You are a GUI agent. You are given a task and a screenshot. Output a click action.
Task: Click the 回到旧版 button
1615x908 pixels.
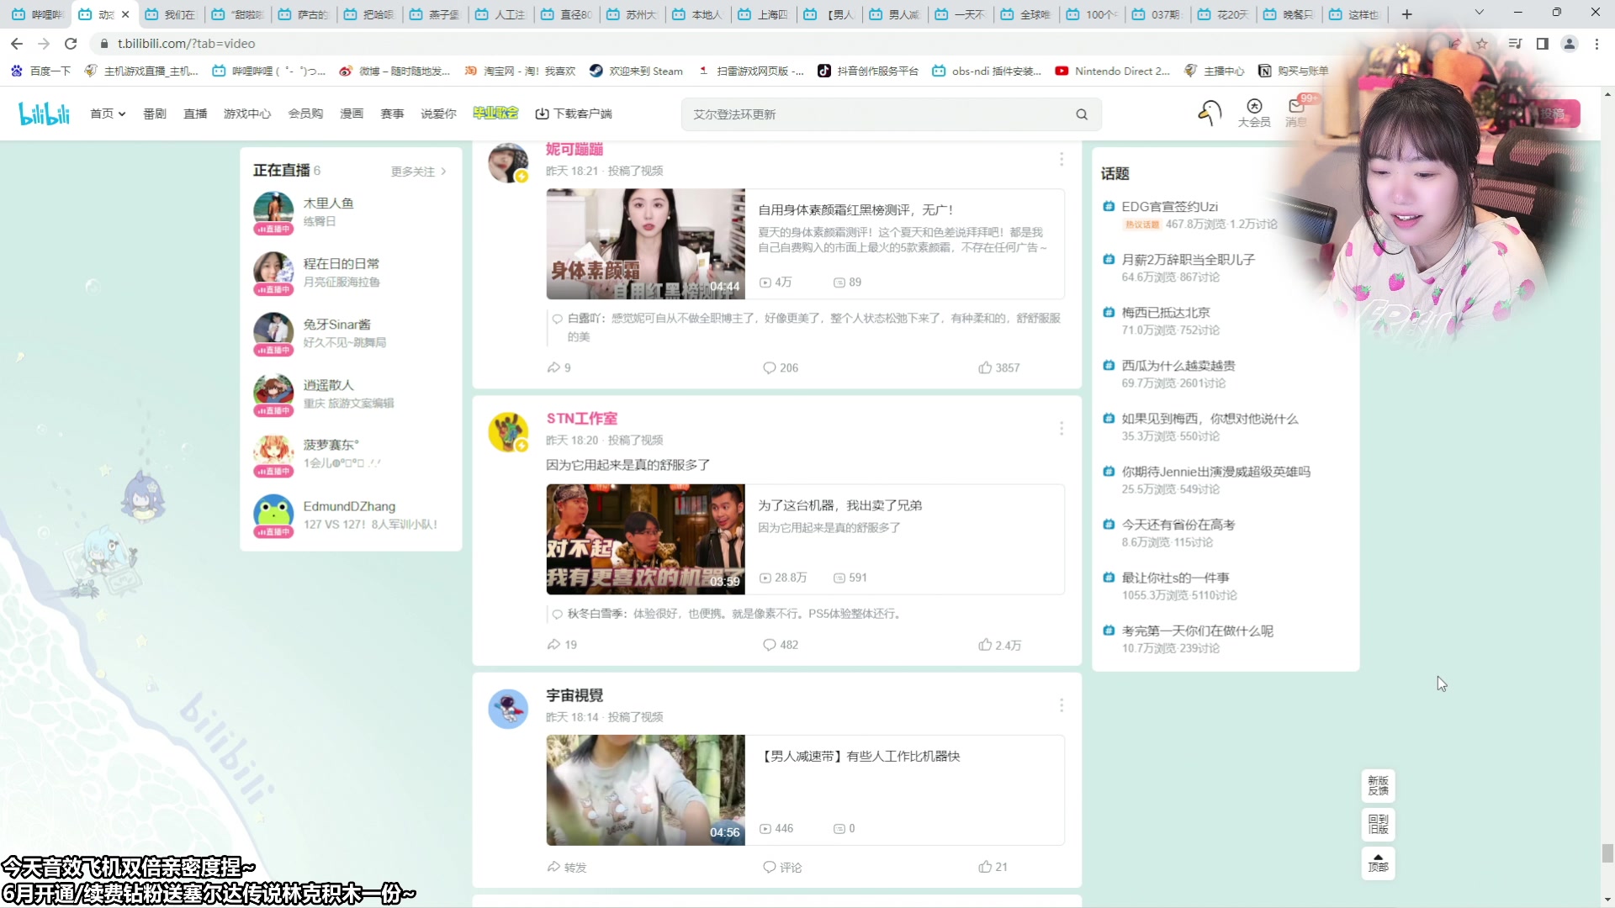[x=1378, y=824]
